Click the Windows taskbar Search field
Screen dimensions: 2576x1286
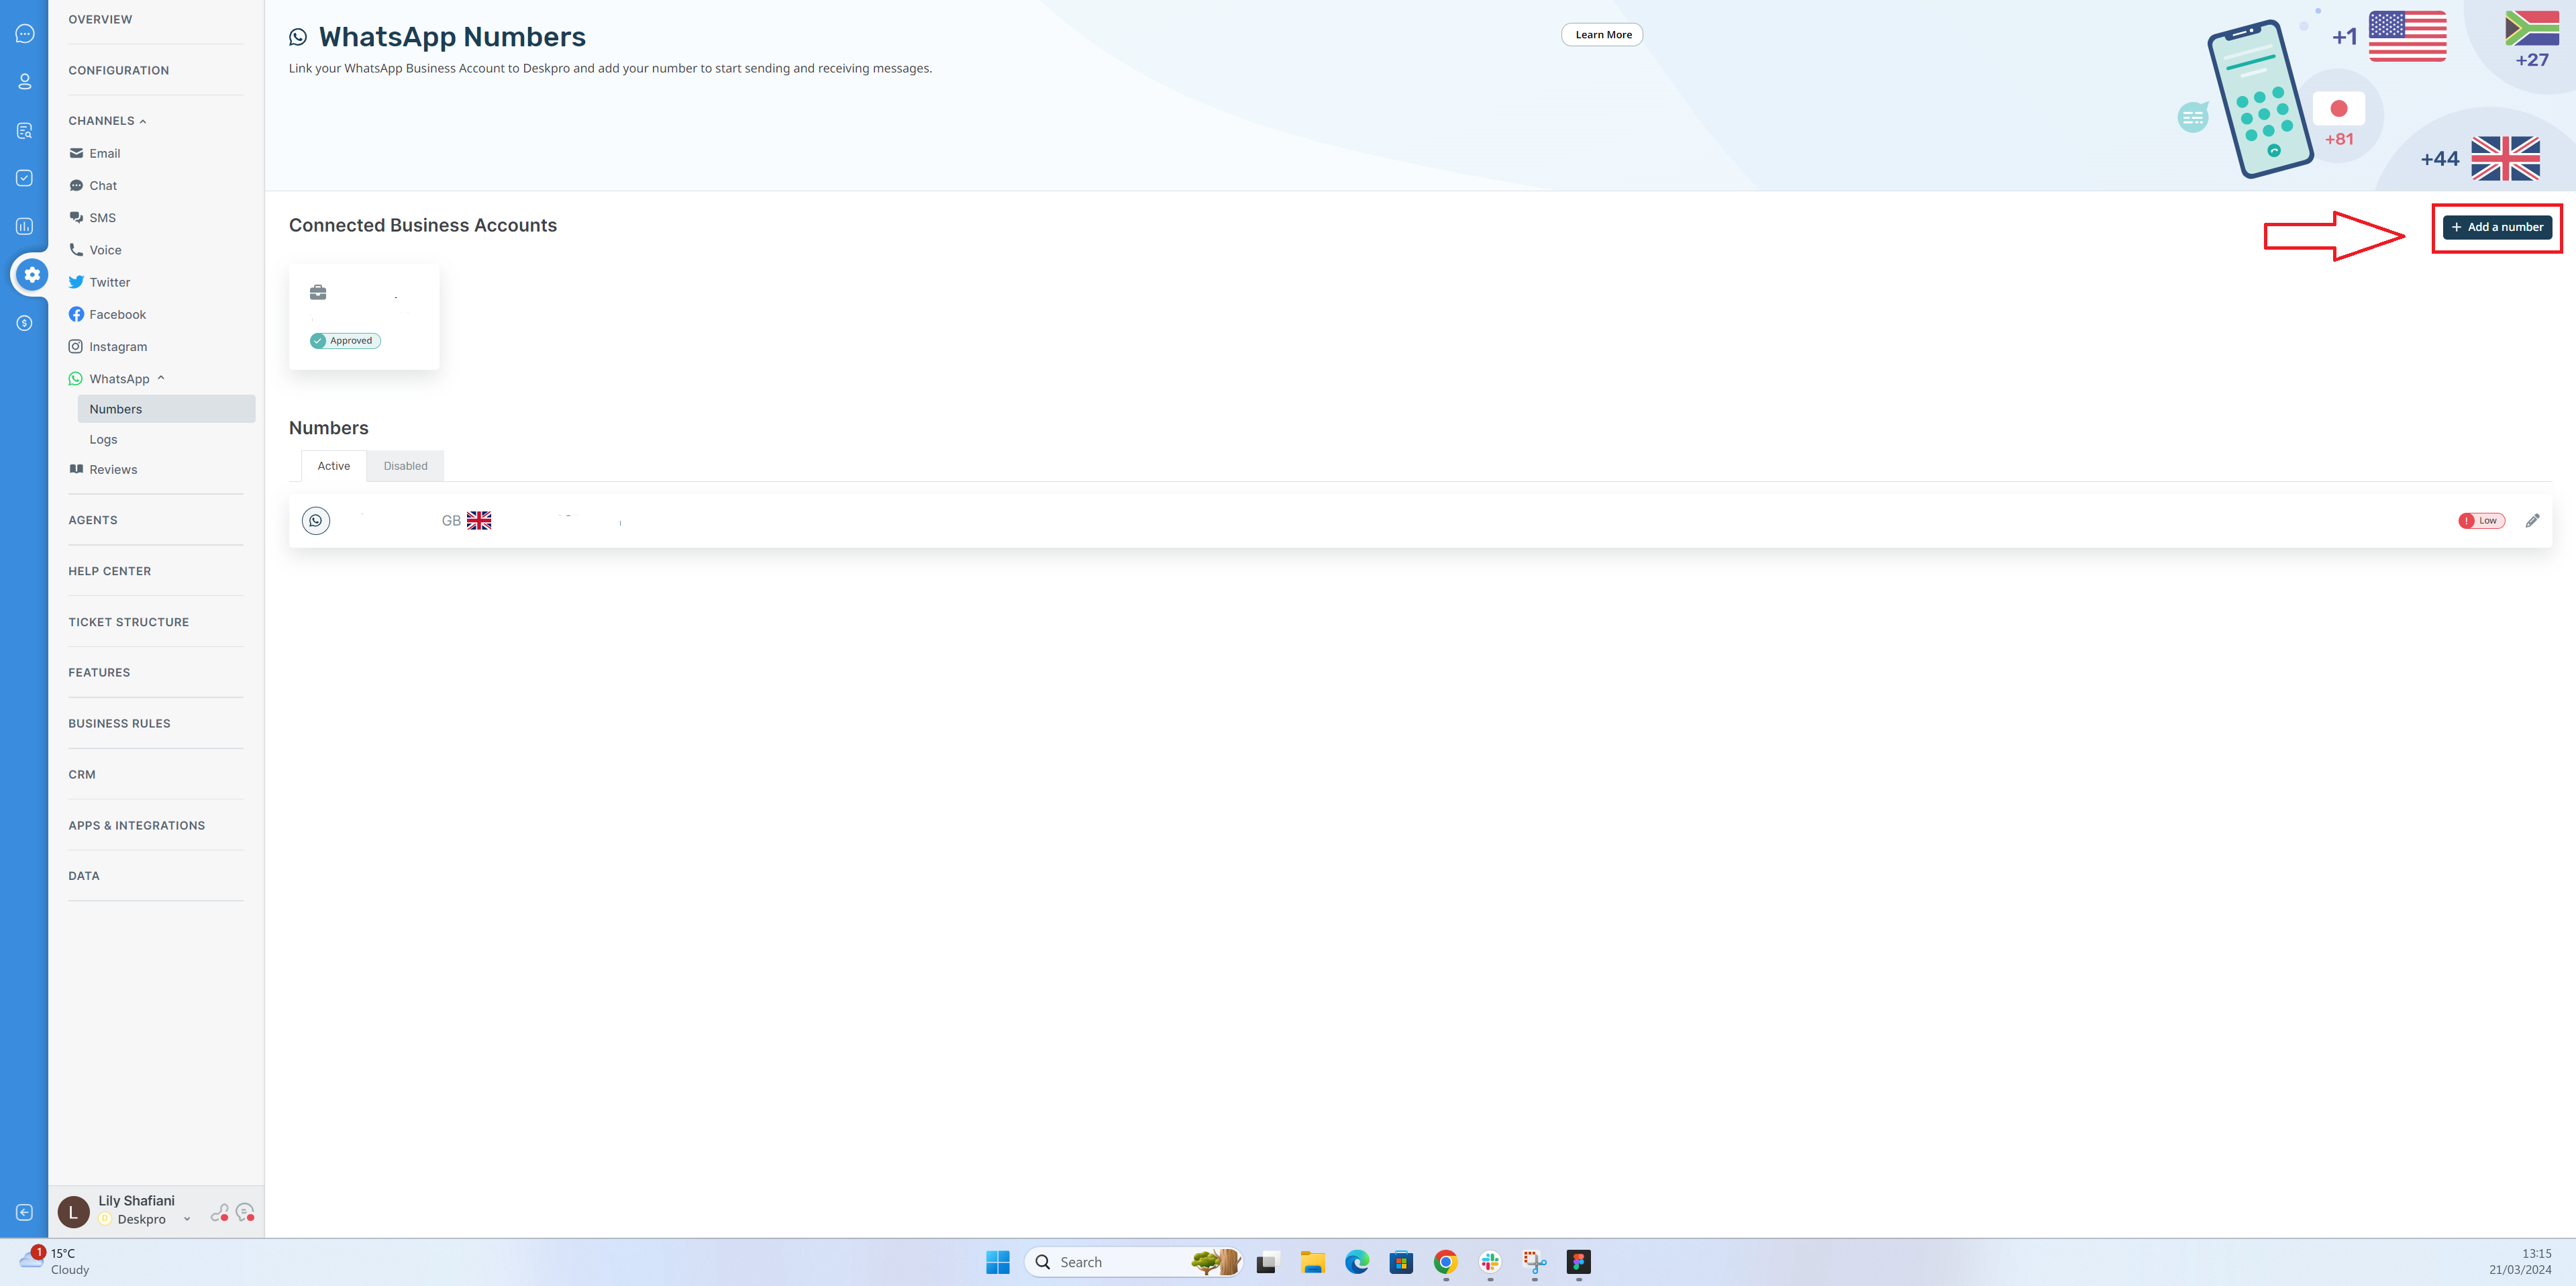pyautogui.click(x=1110, y=1262)
